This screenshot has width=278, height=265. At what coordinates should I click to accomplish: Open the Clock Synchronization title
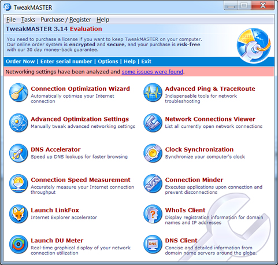pos(199,149)
